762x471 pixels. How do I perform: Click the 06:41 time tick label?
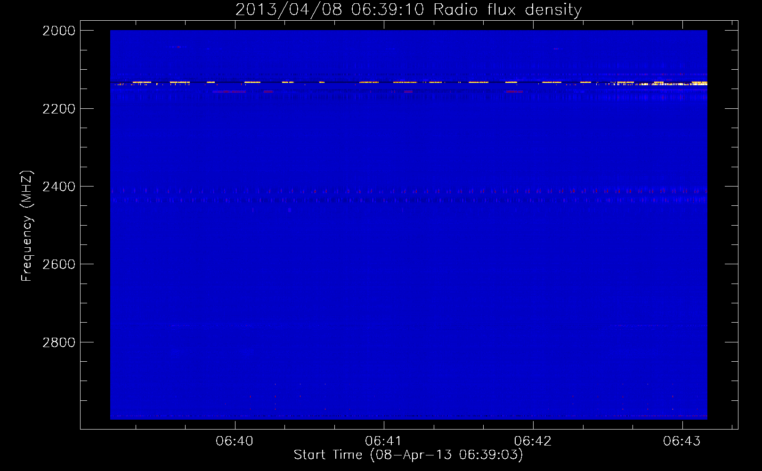(x=384, y=441)
